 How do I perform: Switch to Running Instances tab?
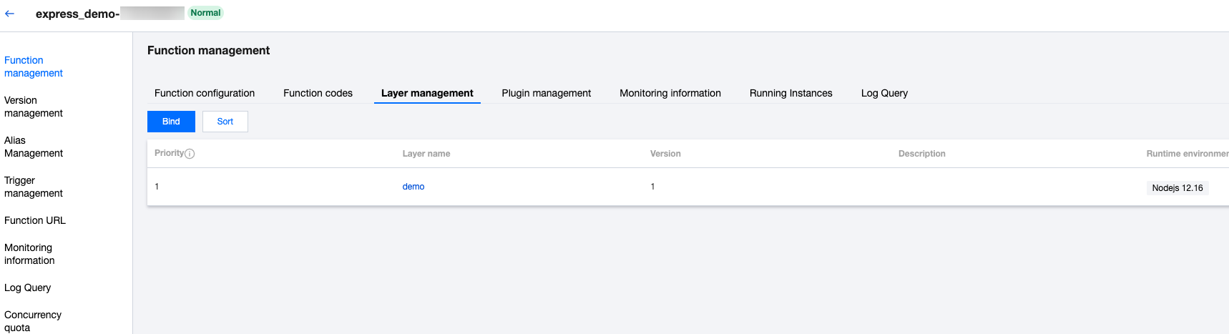click(x=790, y=93)
